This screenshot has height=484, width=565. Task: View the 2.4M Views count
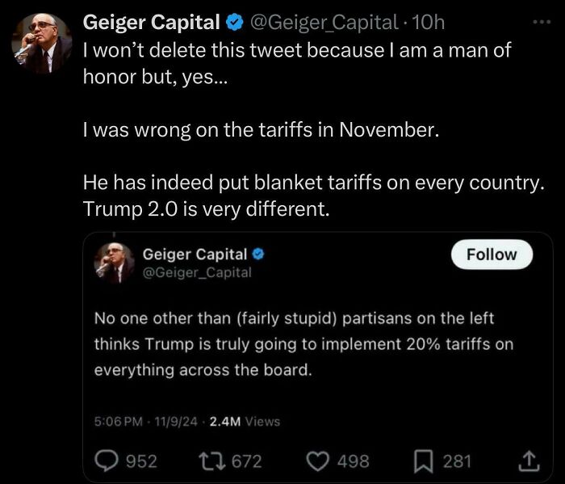(x=245, y=421)
